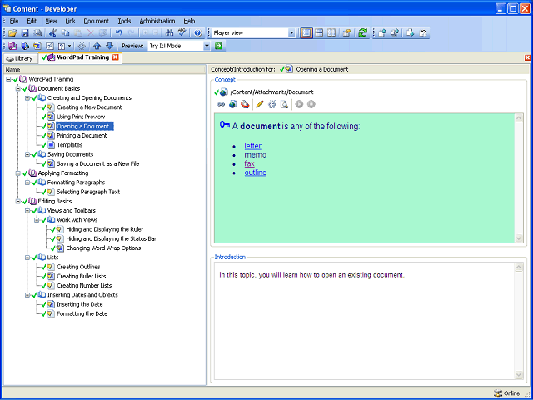Collapse the Work with Views node
The image size is (533, 400).
tap(37, 220)
